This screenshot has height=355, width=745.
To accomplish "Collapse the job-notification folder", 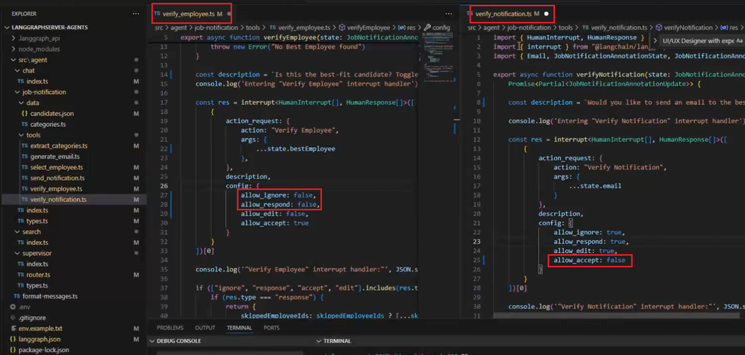I will click(17, 92).
